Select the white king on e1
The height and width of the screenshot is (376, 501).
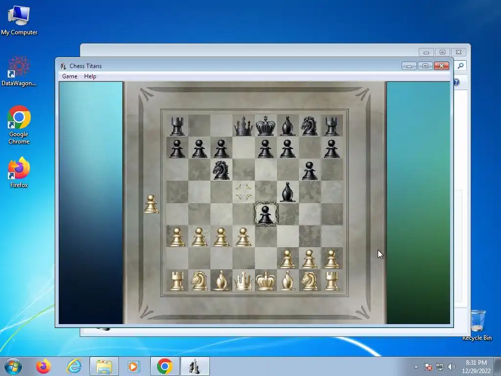[266, 281]
